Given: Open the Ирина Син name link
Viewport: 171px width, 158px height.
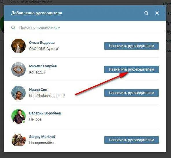Looking at the screenshot, I should [38, 90].
